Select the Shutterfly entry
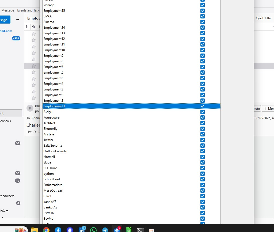 coord(131,129)
